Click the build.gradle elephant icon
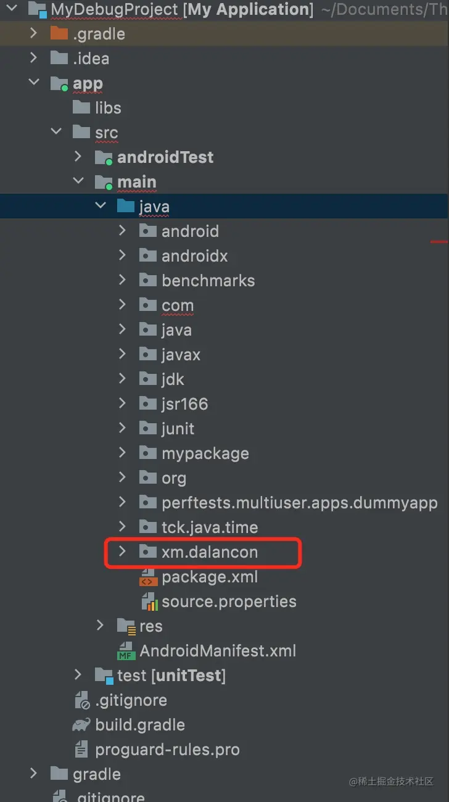This screenshot has width=449, height=802. 81,725
